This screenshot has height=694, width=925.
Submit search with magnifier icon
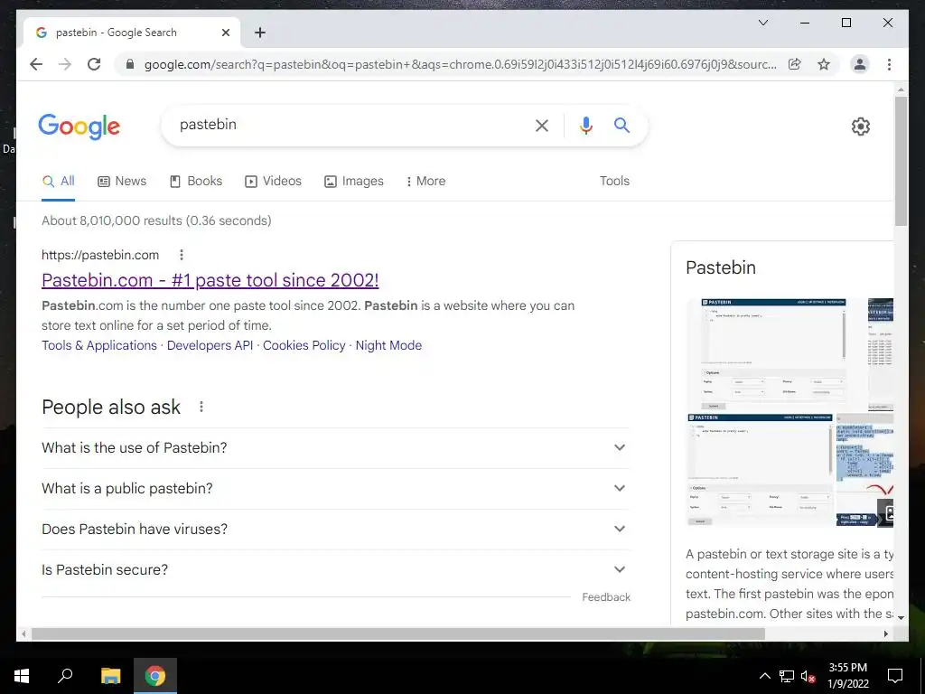point(621,125)
